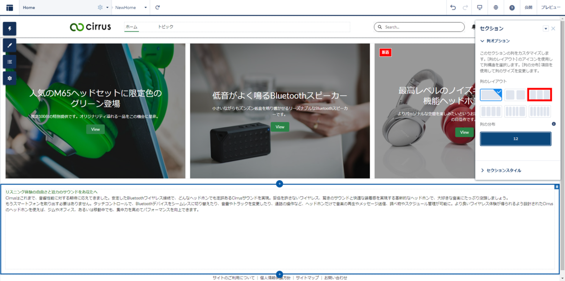Click the globe language icon
Screen dimensions: 565x281
coord(496,8)
